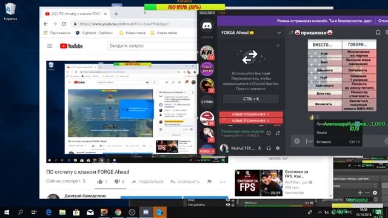This screenshot has height=218, width=388.
Task: Reload the YouTube page
Action: tap(64, 24)
